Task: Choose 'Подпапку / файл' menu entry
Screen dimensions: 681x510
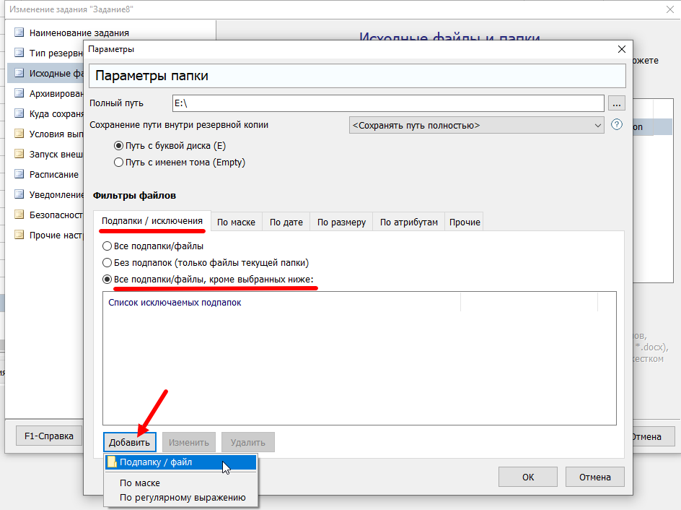Action: point(156,462)
